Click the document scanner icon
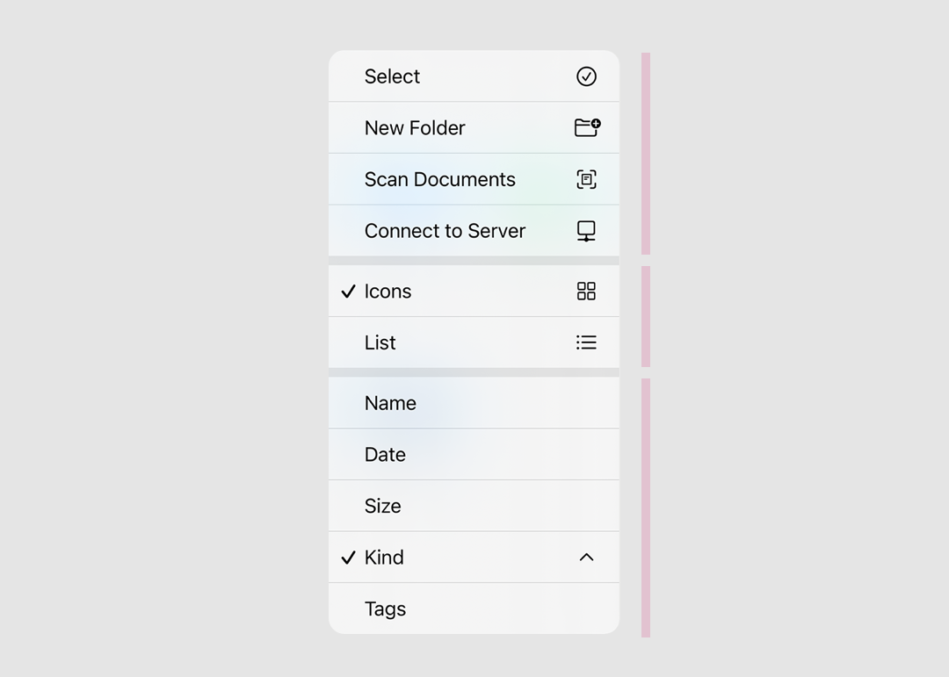Image resolution: width=949 pixels, height=677 pixels. coord(586,179)
